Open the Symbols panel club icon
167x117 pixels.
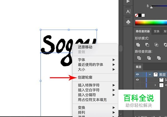click(x=128, y=22)
